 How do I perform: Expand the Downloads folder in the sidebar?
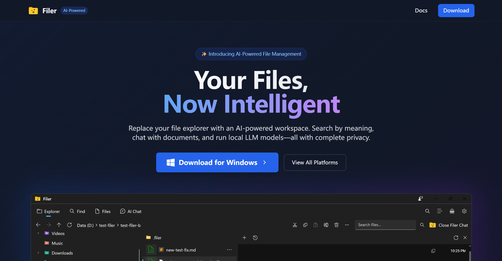pyautogui.click(x=38, y=253)
